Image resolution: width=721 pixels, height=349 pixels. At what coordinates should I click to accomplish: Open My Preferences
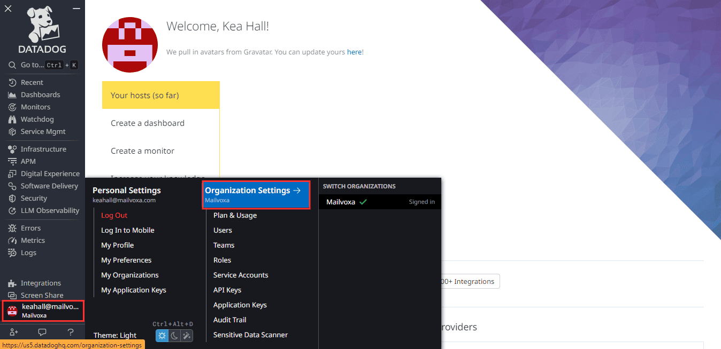pos(126,260)
